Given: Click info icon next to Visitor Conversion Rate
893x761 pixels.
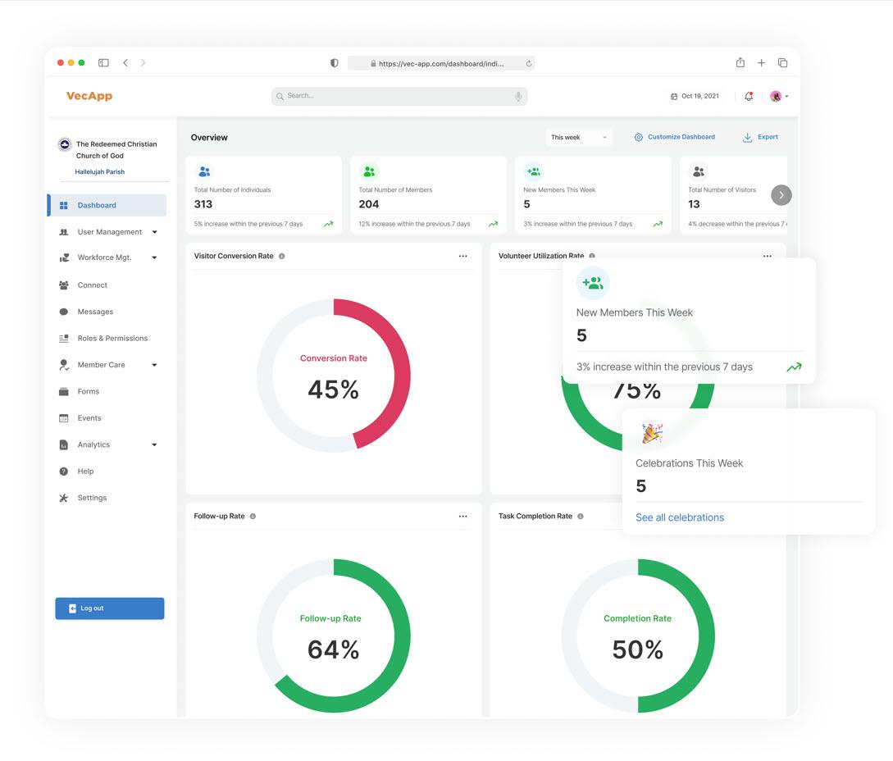Looking at the screenshot, I should coord(282,257).
